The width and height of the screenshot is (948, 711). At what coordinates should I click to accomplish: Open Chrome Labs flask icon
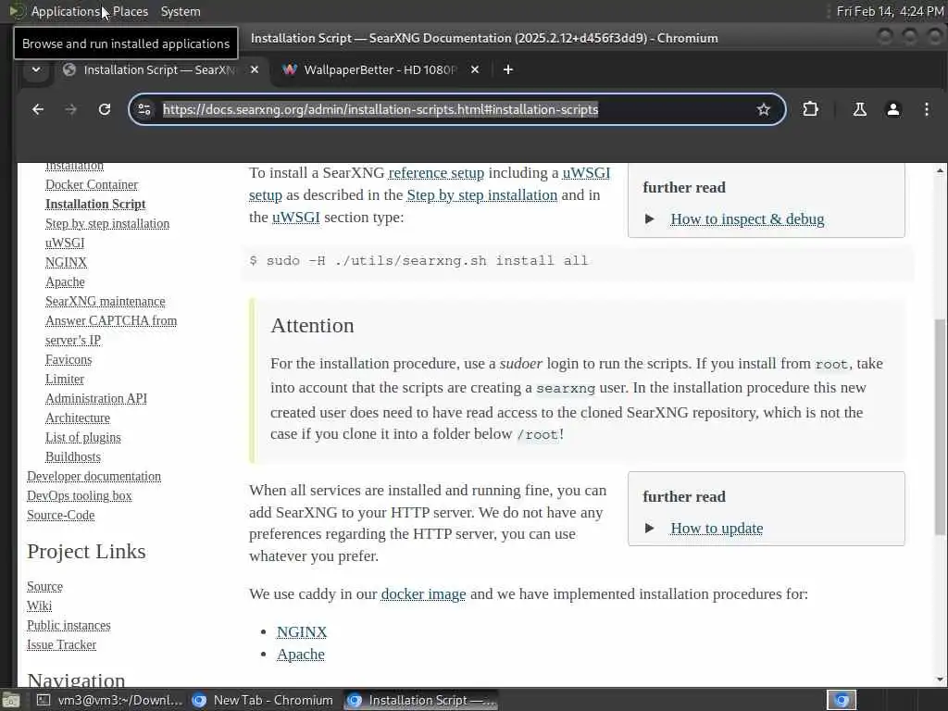click(x=859, y=109)
